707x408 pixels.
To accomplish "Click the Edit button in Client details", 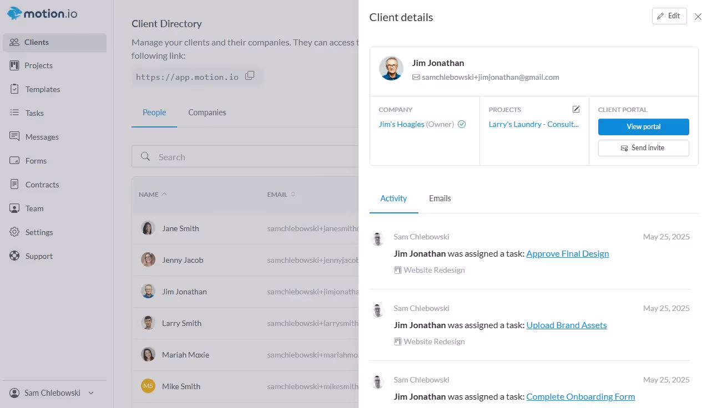I will (669, 16).
